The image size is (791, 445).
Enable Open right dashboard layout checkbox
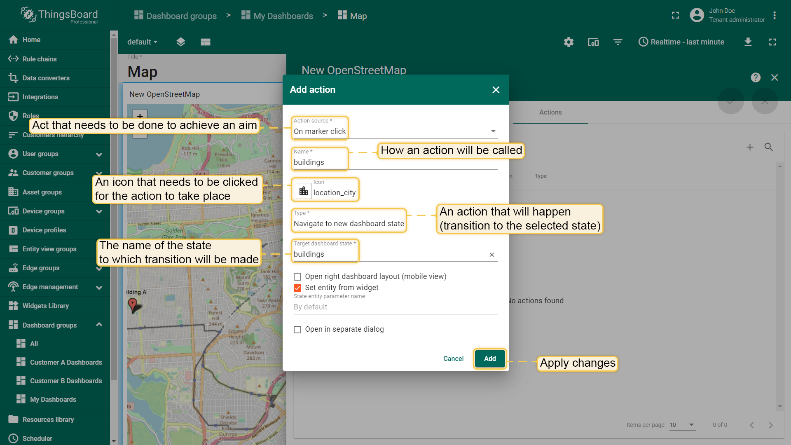click(x=297, y=276)
